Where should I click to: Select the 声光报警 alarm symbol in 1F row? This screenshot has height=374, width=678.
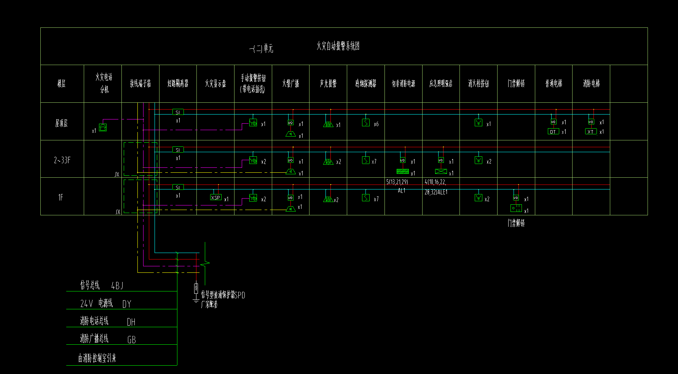tap(328, 199)
